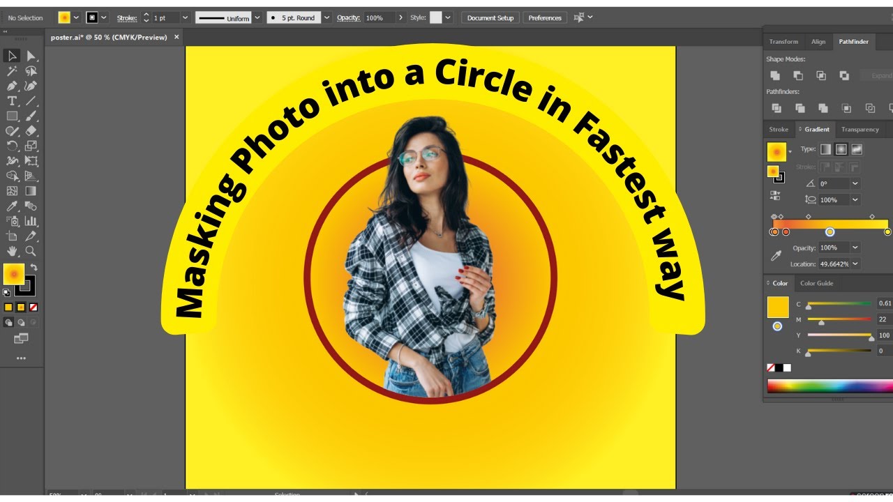Open stroke color dropdown in control bar
Viewport: 893px width, 502px height.
pos(104,17)
